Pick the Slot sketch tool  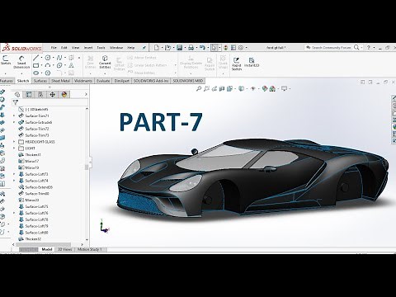tap(35, 73)
